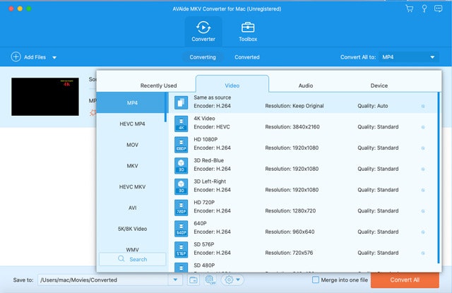Edit settings gear for SD 576P
452x293 pixels.
click(423, 253)
